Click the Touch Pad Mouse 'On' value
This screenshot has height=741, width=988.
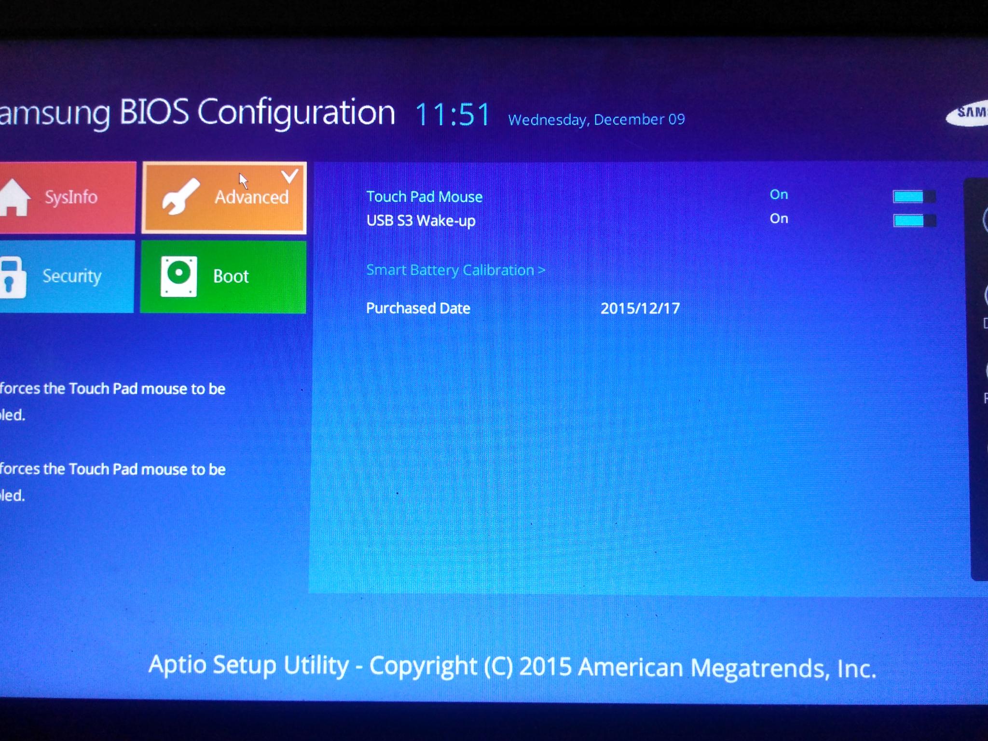[779, 194]
